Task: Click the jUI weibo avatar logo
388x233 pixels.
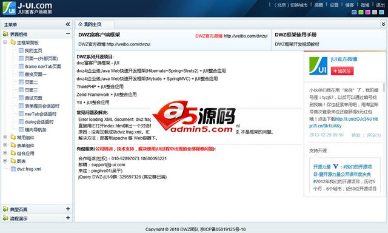Action: (x=318, y=66)
